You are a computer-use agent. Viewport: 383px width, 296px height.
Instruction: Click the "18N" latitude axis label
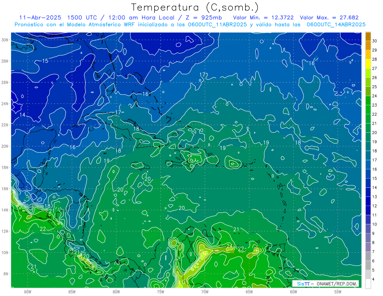coord(5,167)
